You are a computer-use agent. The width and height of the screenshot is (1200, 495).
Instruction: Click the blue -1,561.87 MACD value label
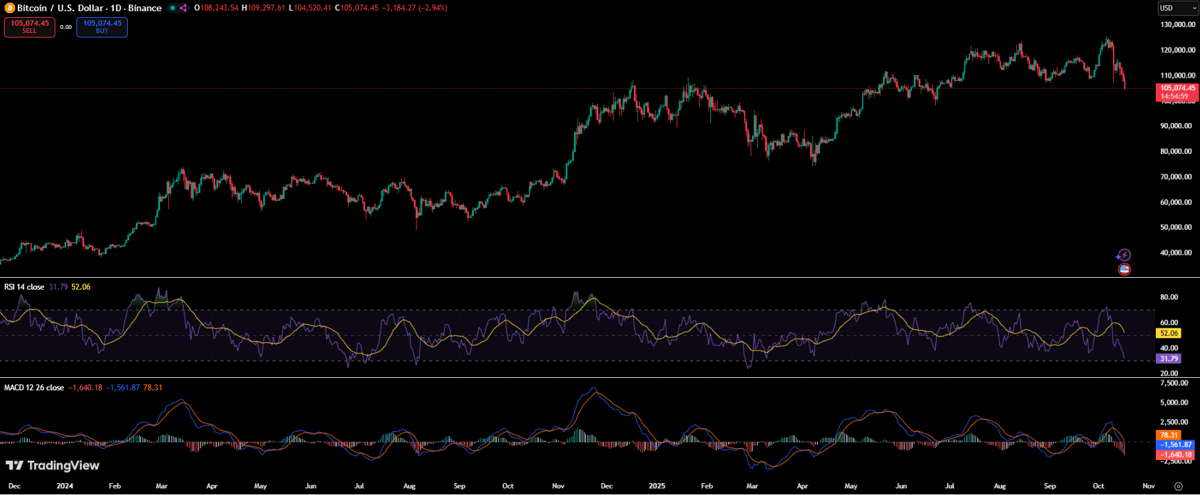point(1176,445)
